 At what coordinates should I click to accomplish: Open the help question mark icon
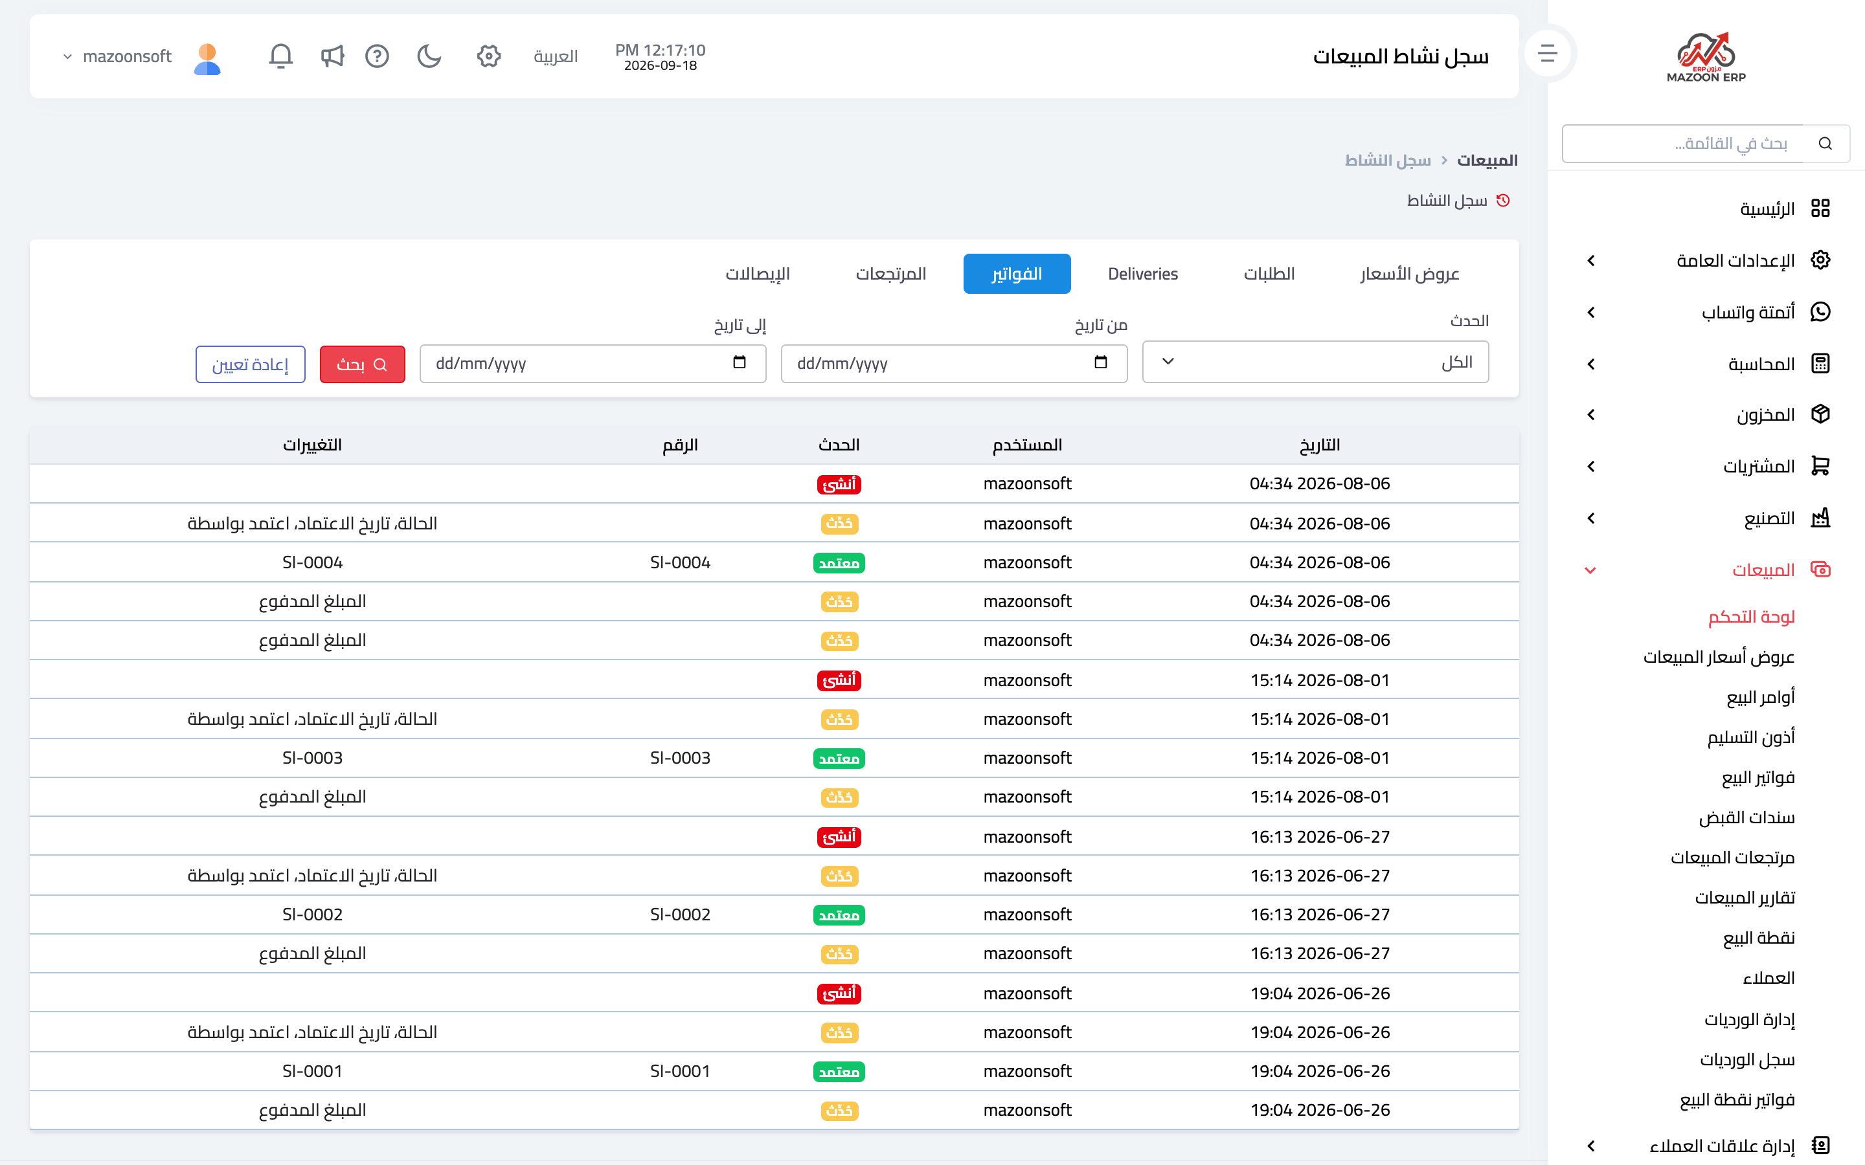(x=377, y=56)
